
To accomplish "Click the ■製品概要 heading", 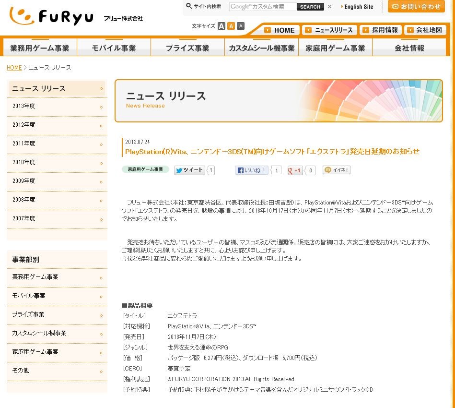I will tap(137, 305).
